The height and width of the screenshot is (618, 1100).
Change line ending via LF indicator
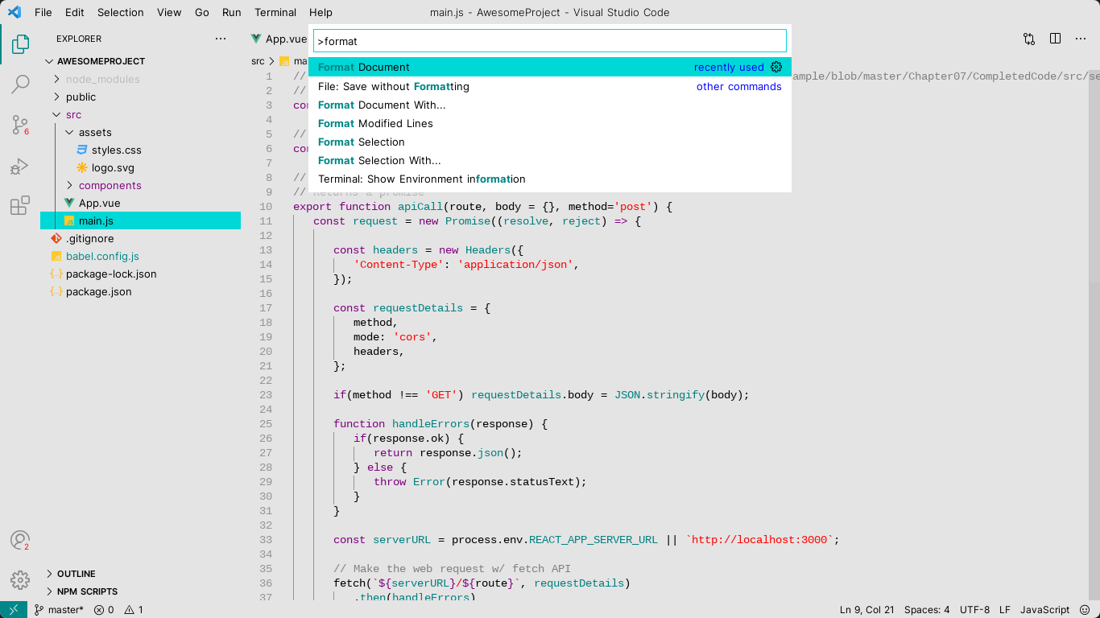pos(1005,610)
